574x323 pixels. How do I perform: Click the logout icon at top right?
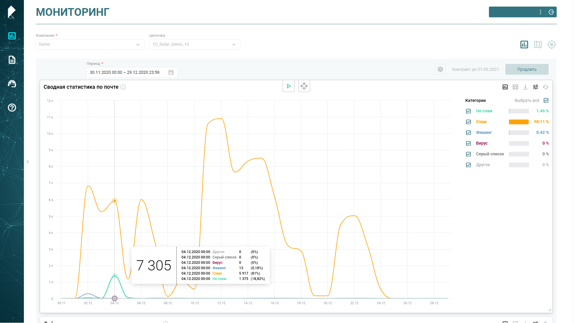(551, 12)
